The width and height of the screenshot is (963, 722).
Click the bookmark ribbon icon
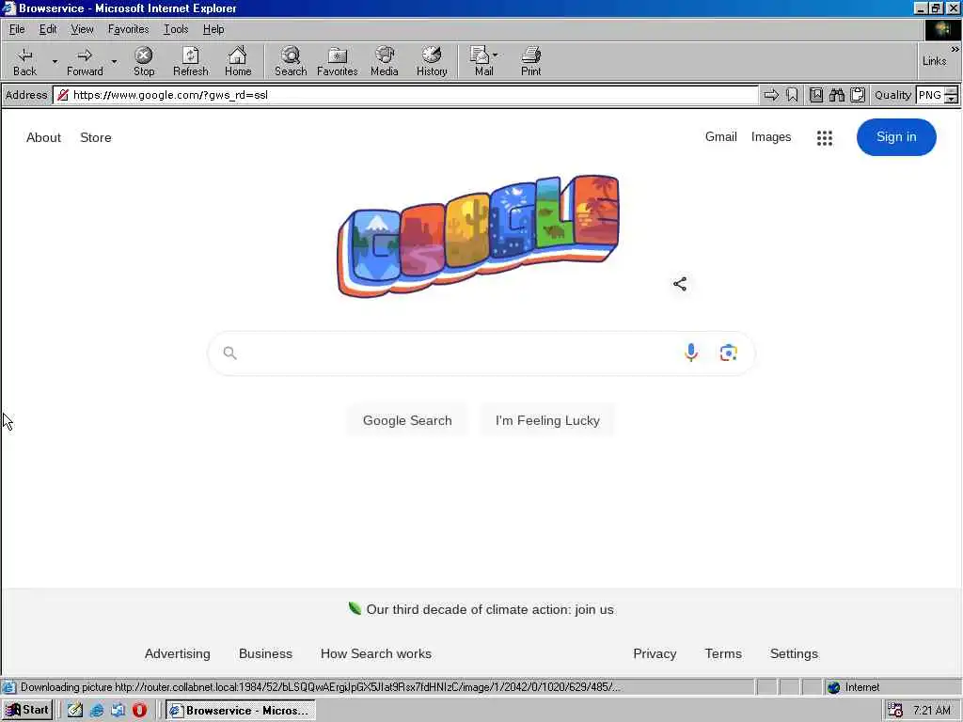tap(792, 95)
